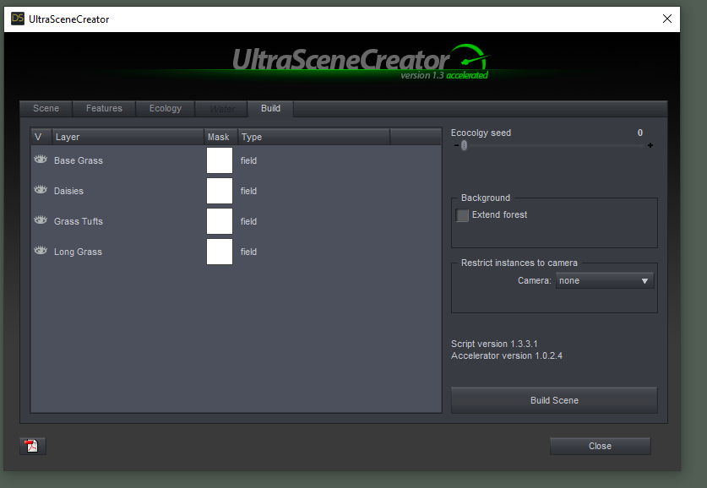Screen dimensions: 707x488
Task: Select the Long Grass layer name
Action: 78,252
